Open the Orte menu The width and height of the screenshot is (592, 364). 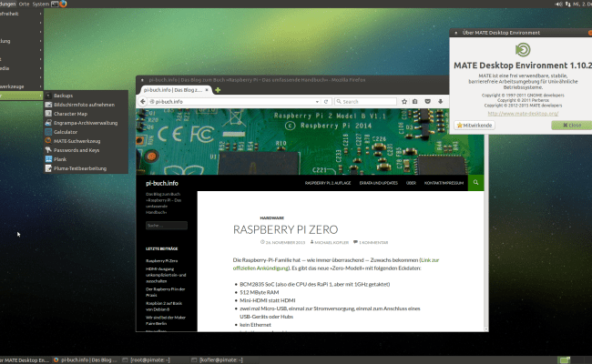24,4
